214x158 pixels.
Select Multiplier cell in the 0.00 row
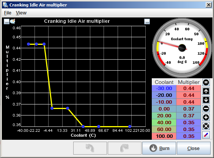click(189, 109)
